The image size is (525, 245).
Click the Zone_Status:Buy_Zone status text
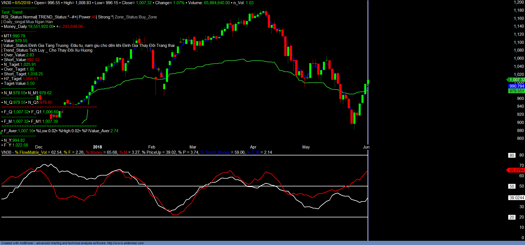click(x=136, y=17)
